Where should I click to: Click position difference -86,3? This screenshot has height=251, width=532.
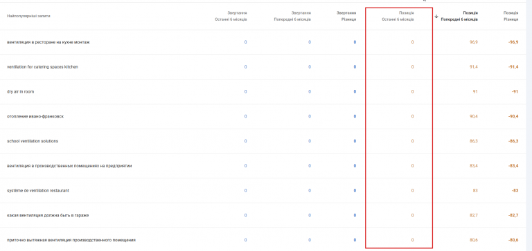(x=513, y=141)
